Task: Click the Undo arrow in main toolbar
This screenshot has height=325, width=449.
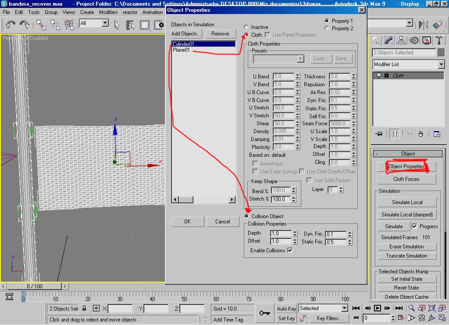Action: [11, 25]
